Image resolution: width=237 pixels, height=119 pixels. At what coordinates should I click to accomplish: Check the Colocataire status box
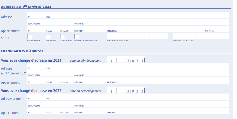click(62, 37)
